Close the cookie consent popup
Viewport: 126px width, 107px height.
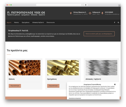[x=115, y=84]
